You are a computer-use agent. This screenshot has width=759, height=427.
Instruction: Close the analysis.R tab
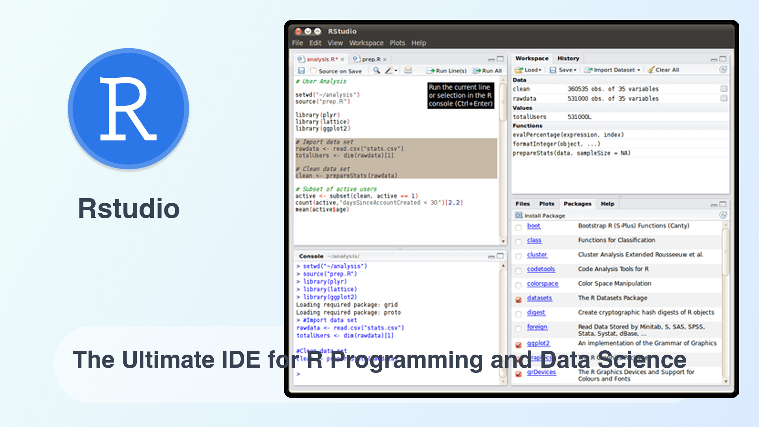click(342, 59)
